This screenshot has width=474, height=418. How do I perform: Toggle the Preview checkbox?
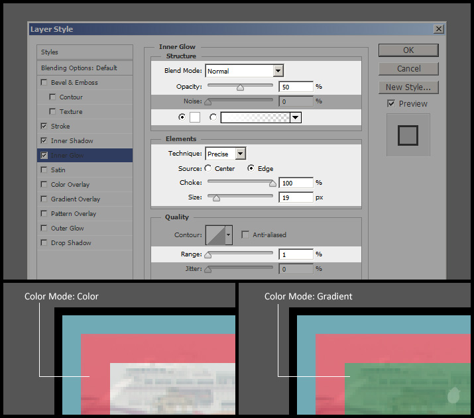[x=391, y=104]
